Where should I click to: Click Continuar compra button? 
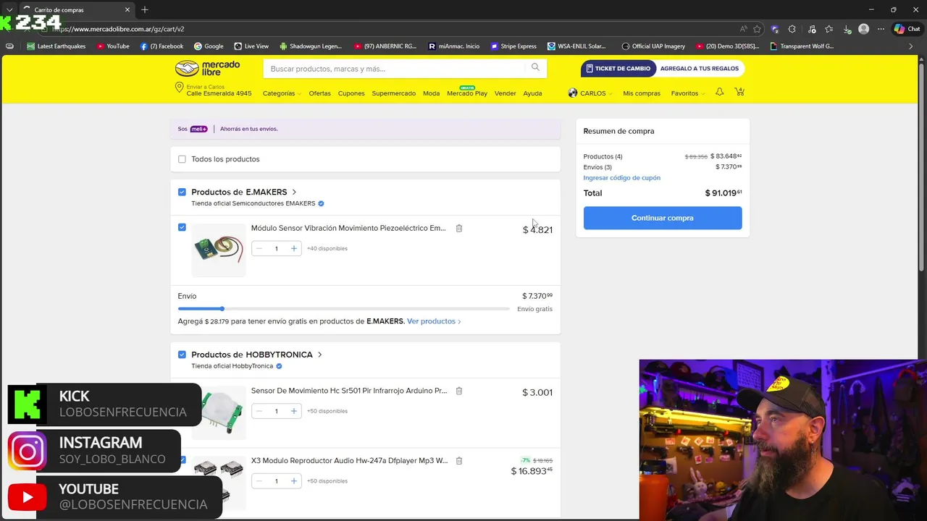663,218
